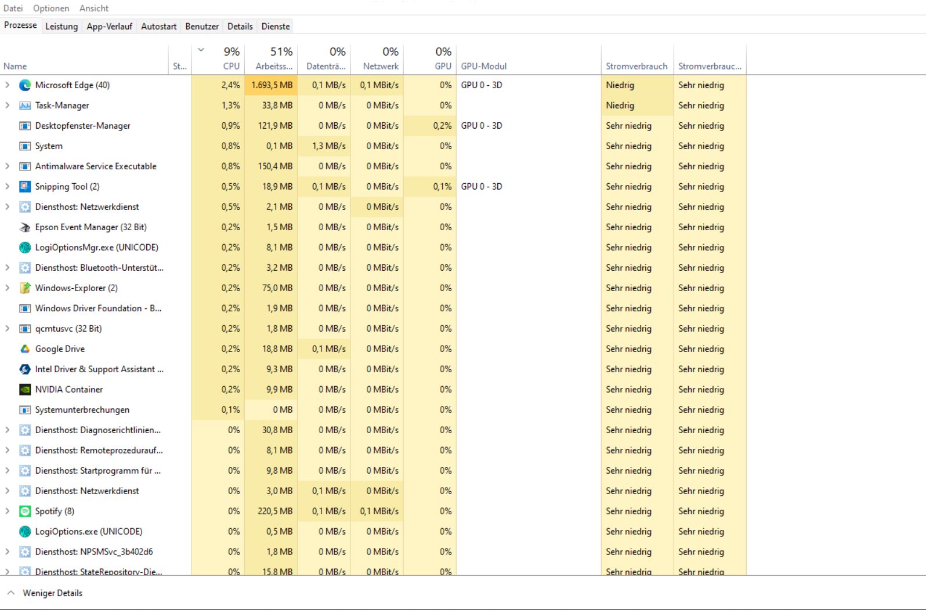Sort by Arbeitsspeicher column header

(x=271, y=60)
